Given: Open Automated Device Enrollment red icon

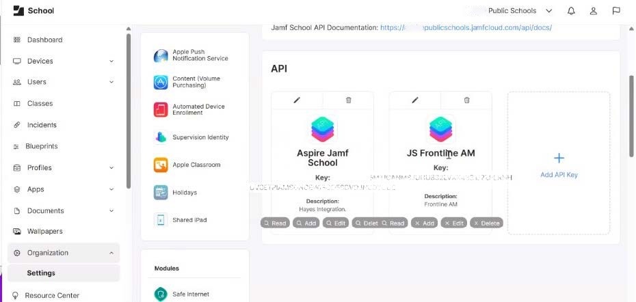Looking at the screenshot, I should click(x=161, y=110).
